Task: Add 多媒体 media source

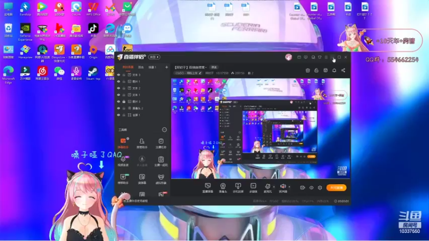Action: (x=253, y=188)
